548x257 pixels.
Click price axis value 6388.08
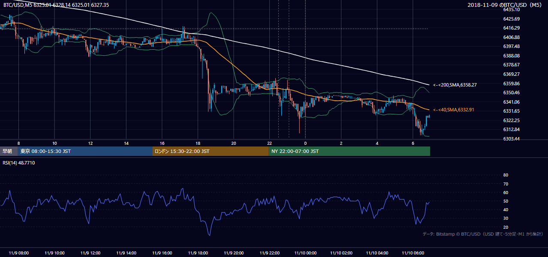click(x=512, y=56)
